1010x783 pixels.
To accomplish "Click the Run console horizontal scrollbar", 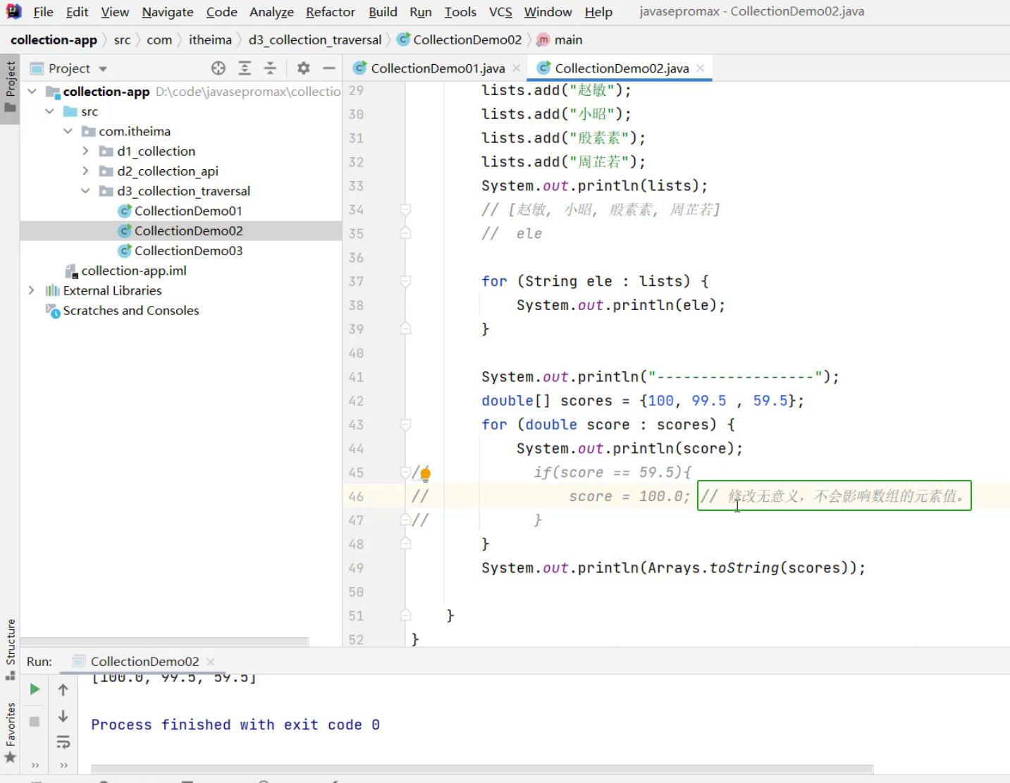I will pos(482,769).
